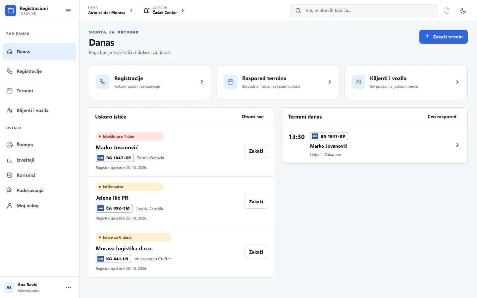This screenshot has height=298, width=477.
Task: Click the people icon on Klijenti i vozila card
Action: tap(358, 82)
